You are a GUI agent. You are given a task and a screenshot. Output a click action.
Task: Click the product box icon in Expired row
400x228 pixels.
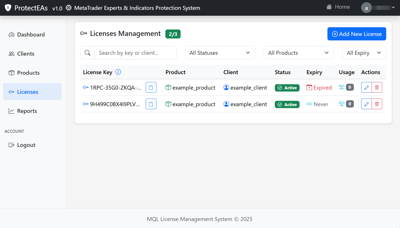168,87
